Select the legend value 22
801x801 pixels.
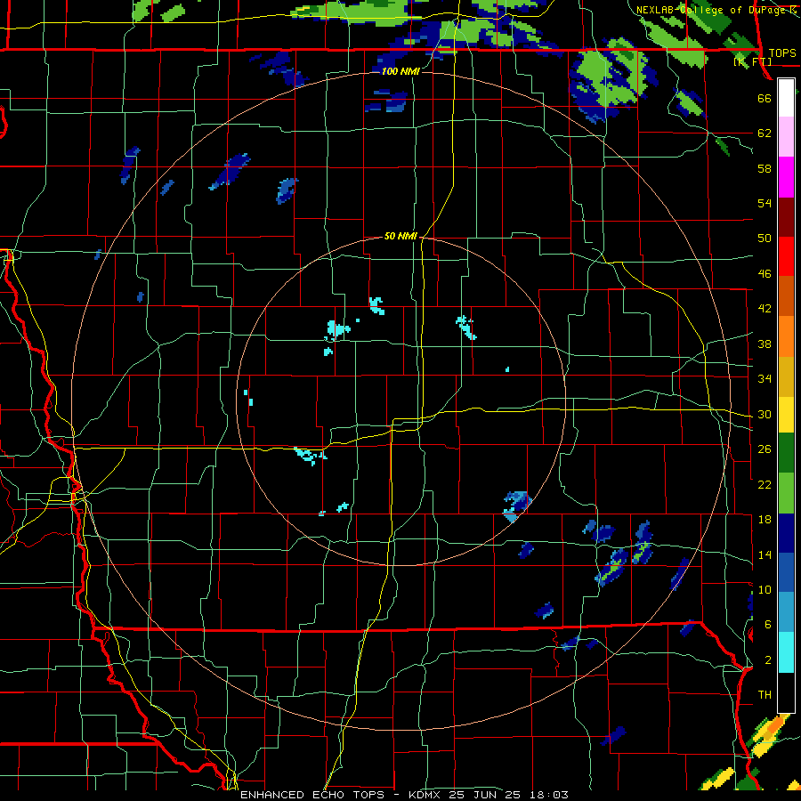point(765,484)
